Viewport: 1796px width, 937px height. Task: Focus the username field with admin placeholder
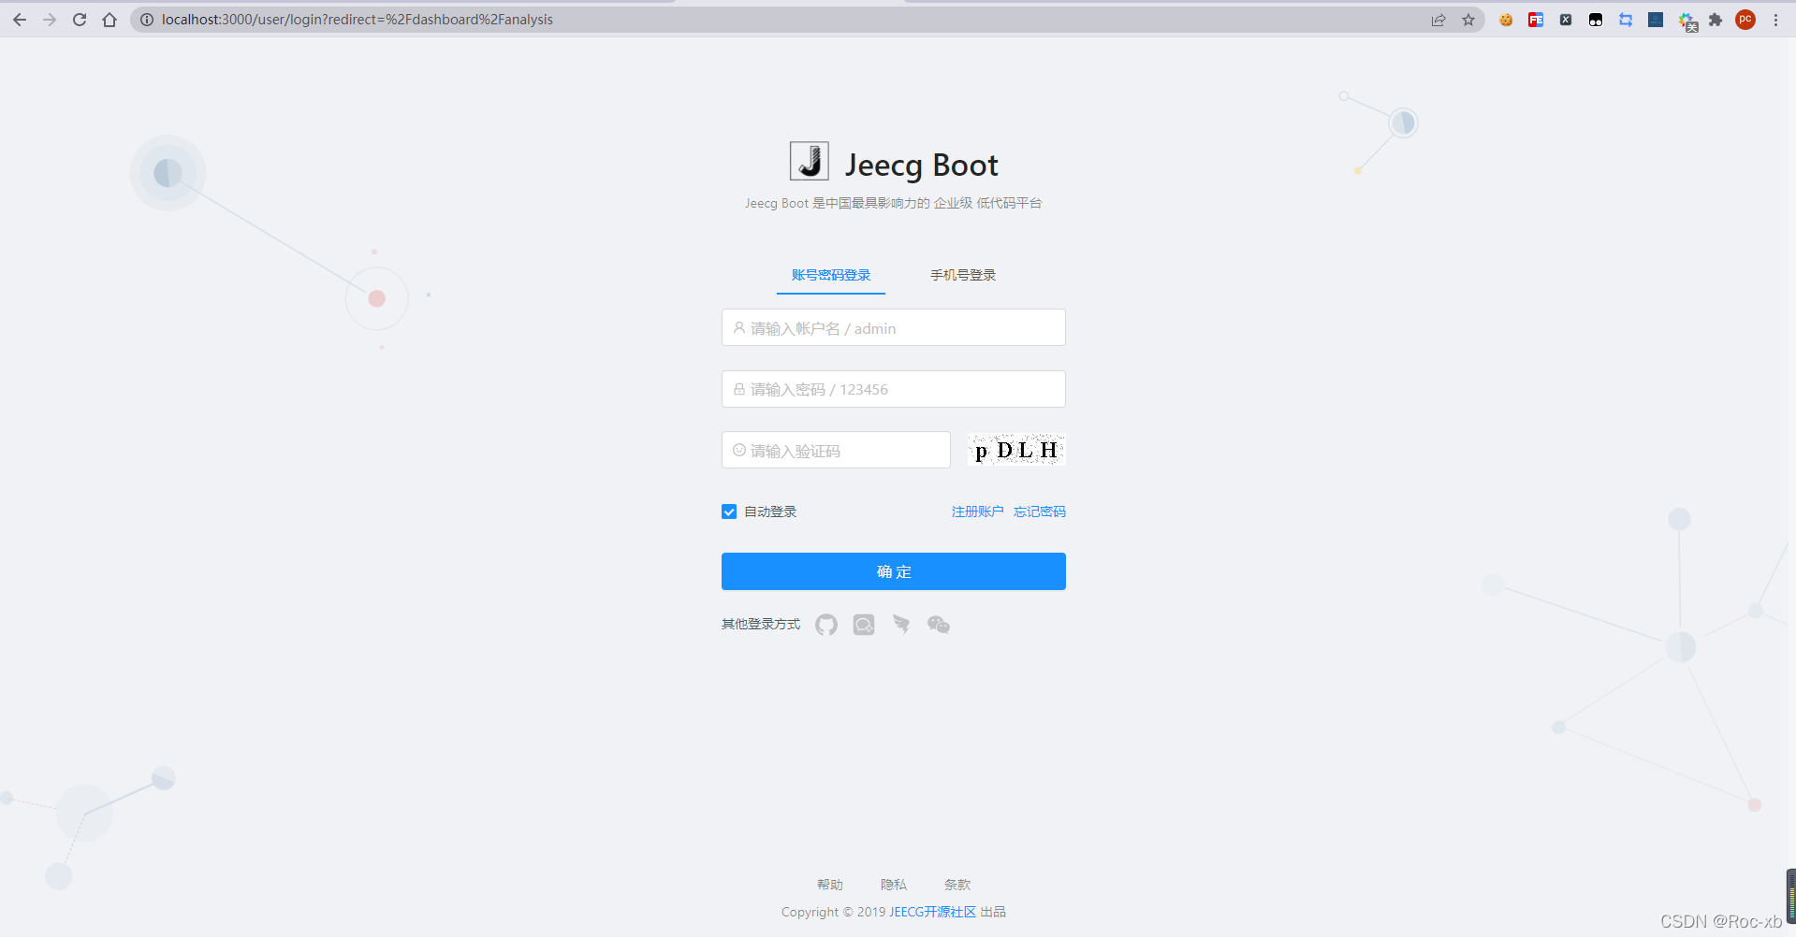click(x=894, y=327)
